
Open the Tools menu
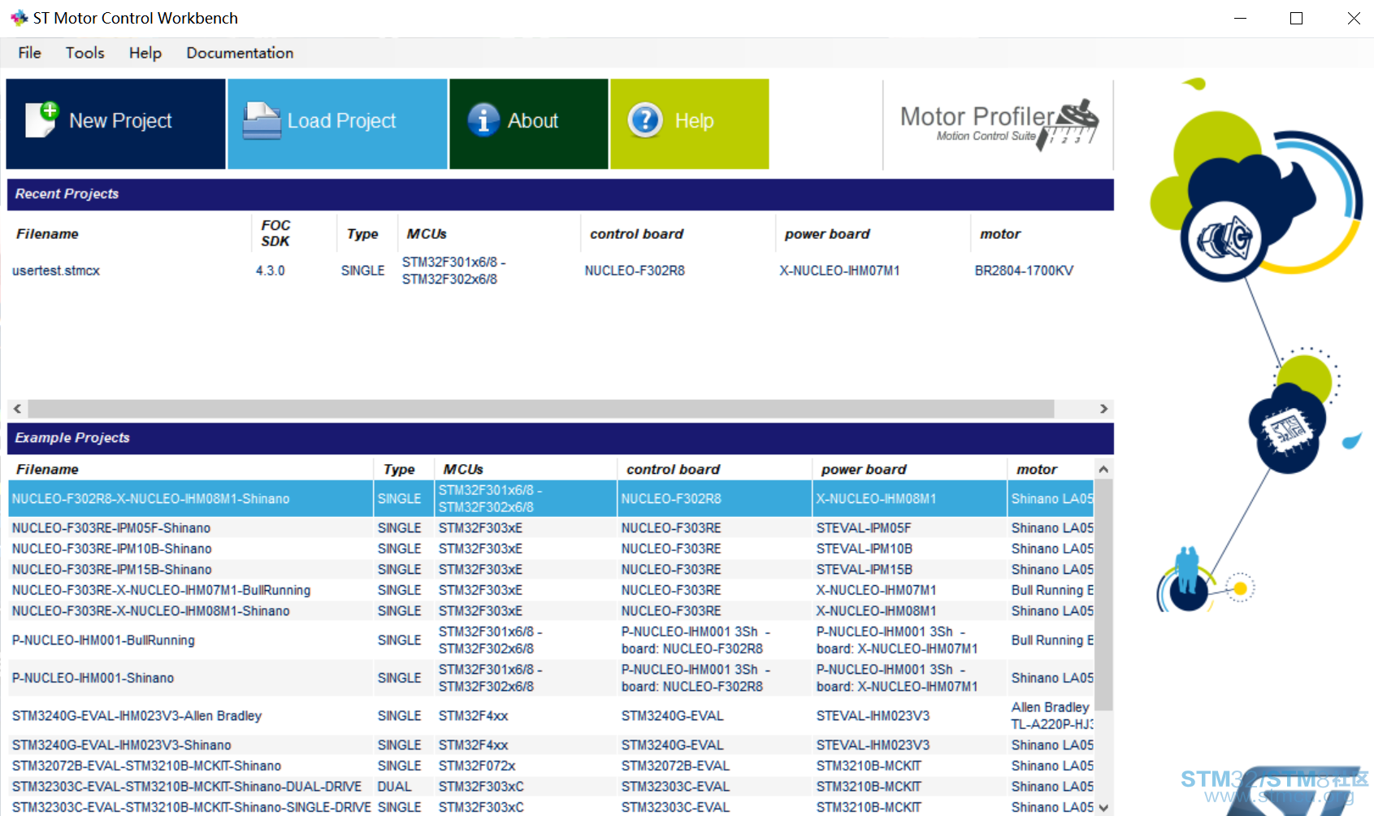[x=85, y=53]
